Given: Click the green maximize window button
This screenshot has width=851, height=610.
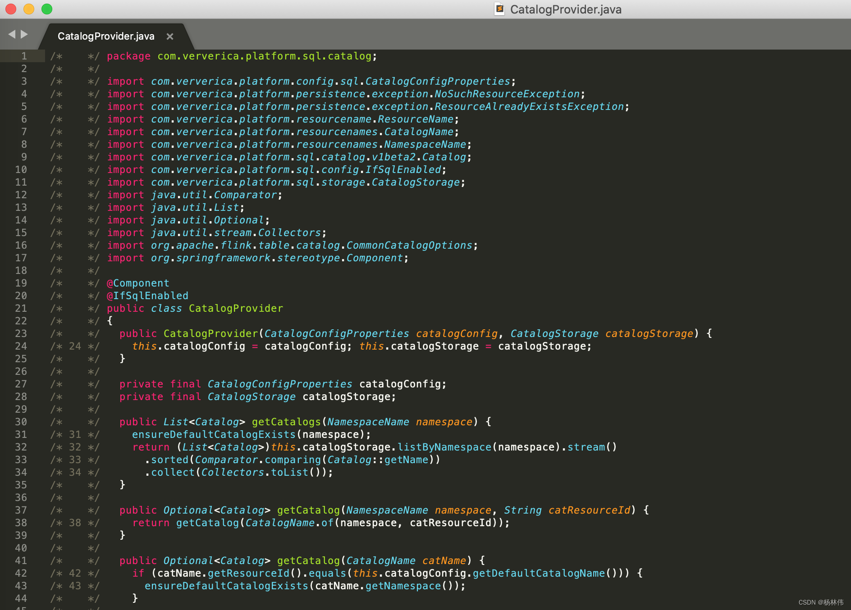Looking at the screenshot, I should (47, 9).
